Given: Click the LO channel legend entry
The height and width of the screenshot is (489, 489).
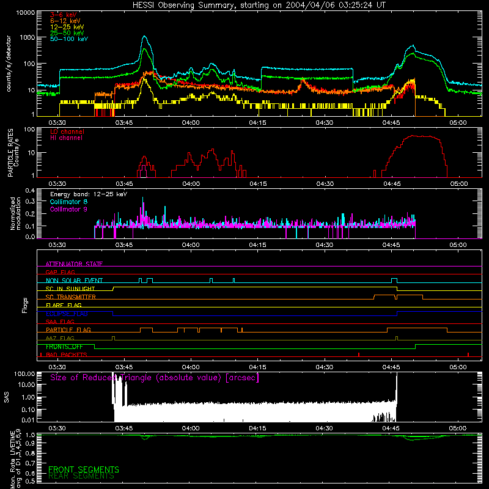Looking at the screenshot, I should coord(67,131).
